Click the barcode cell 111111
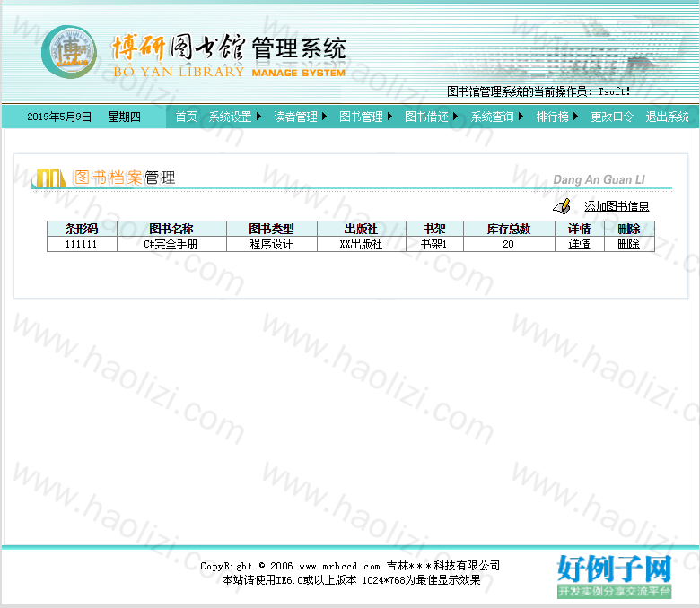 (82, 244)
